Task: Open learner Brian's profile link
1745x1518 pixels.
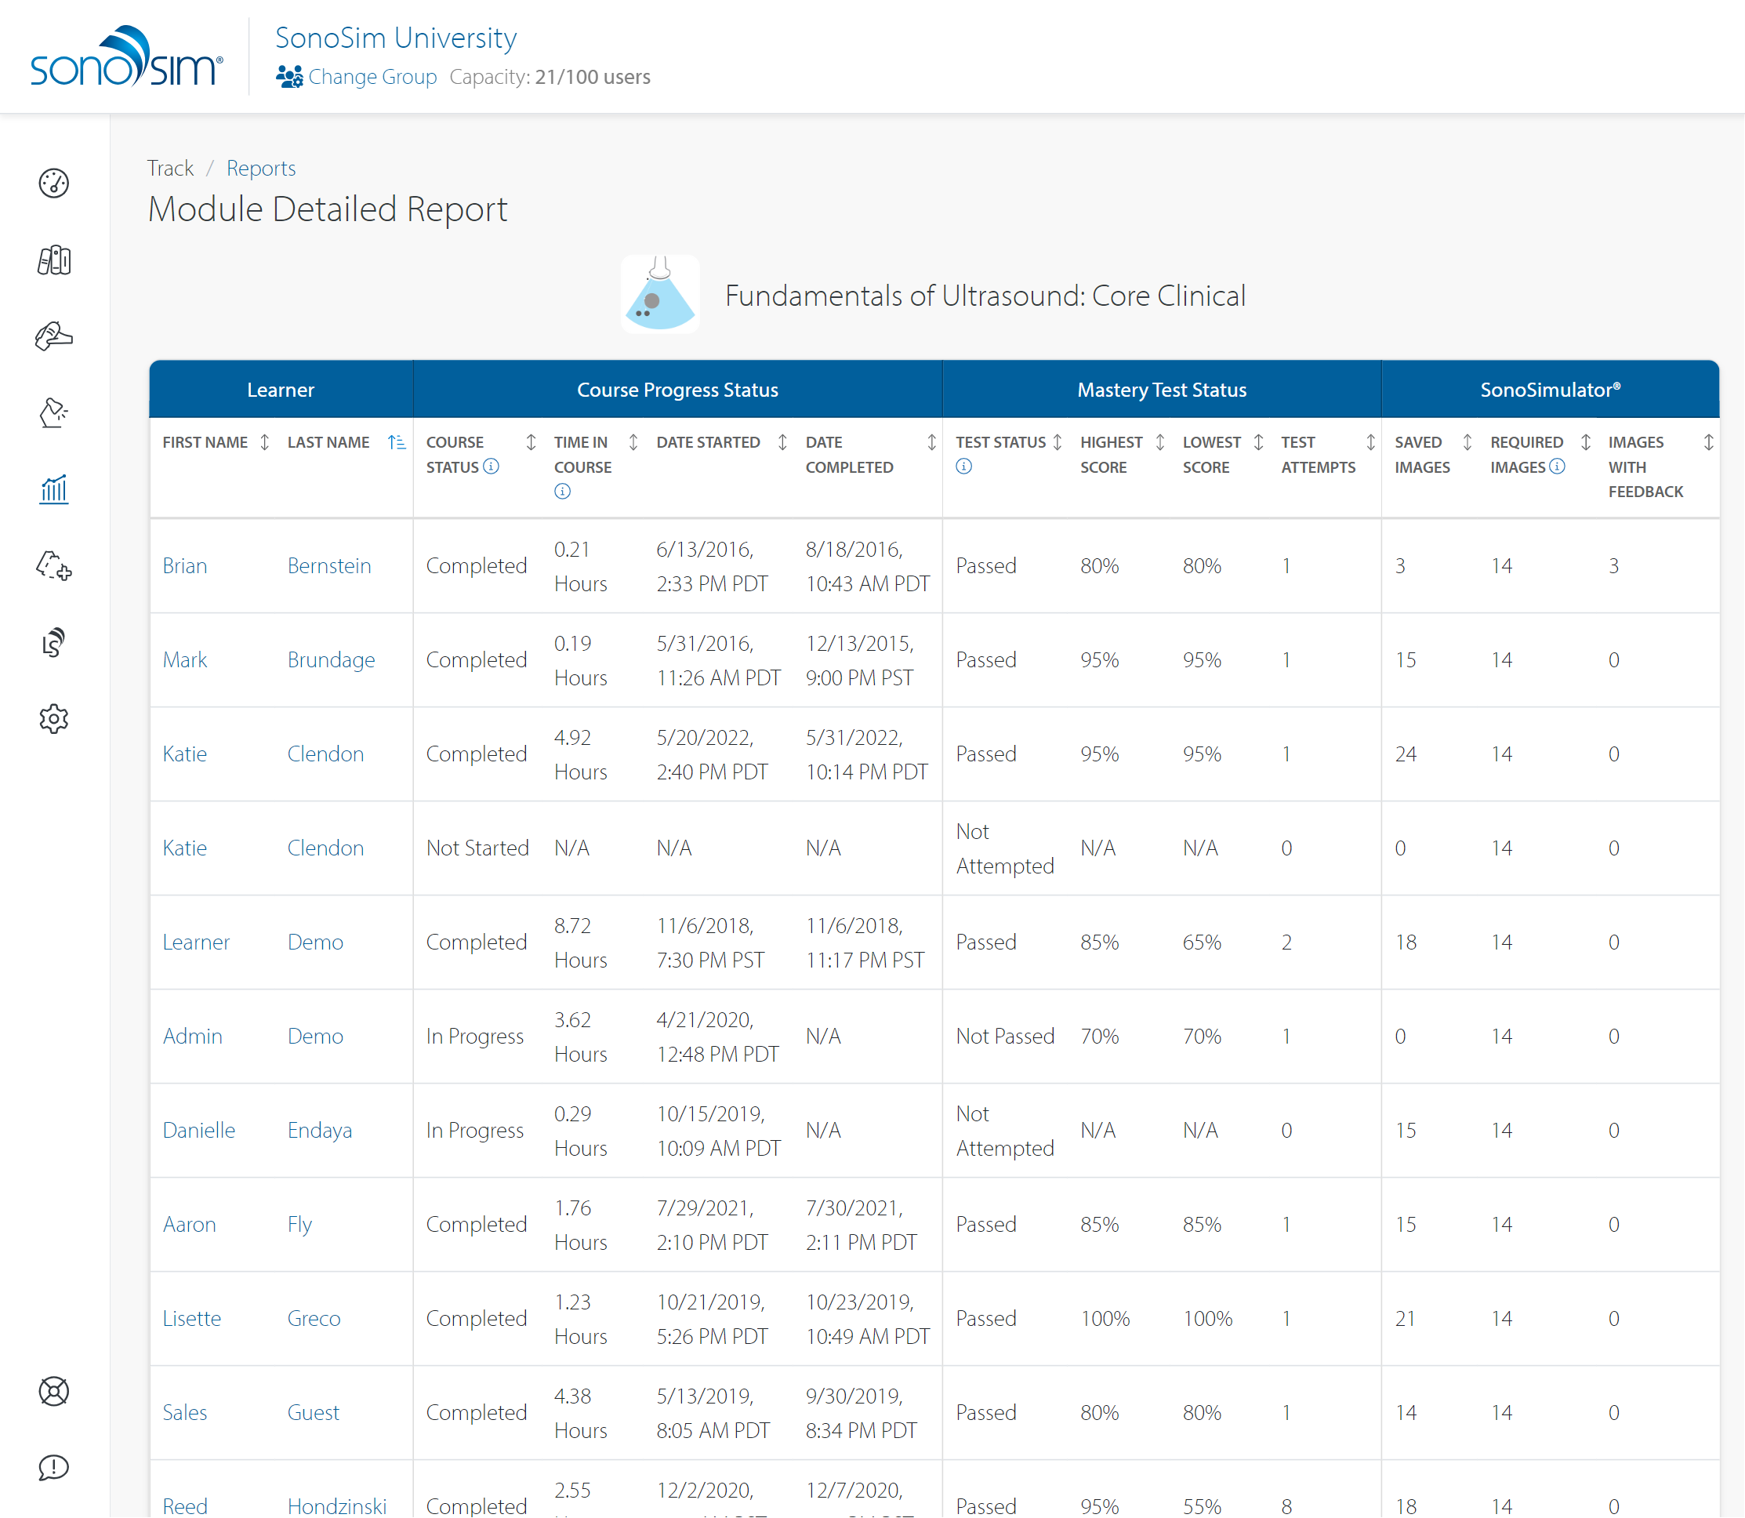Action: pos(184,566)
